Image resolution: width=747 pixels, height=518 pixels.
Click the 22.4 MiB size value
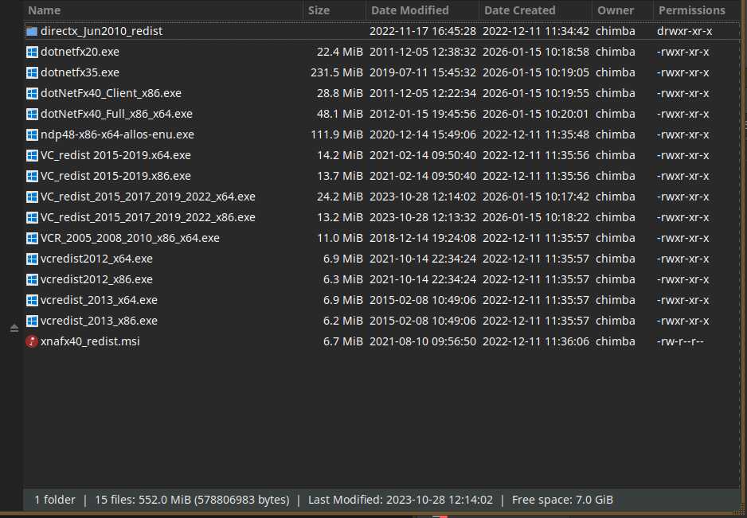click(x=340, y=52)
